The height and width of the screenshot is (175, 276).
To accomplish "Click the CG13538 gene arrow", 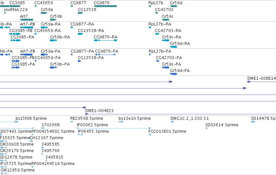I will (80, 13).
